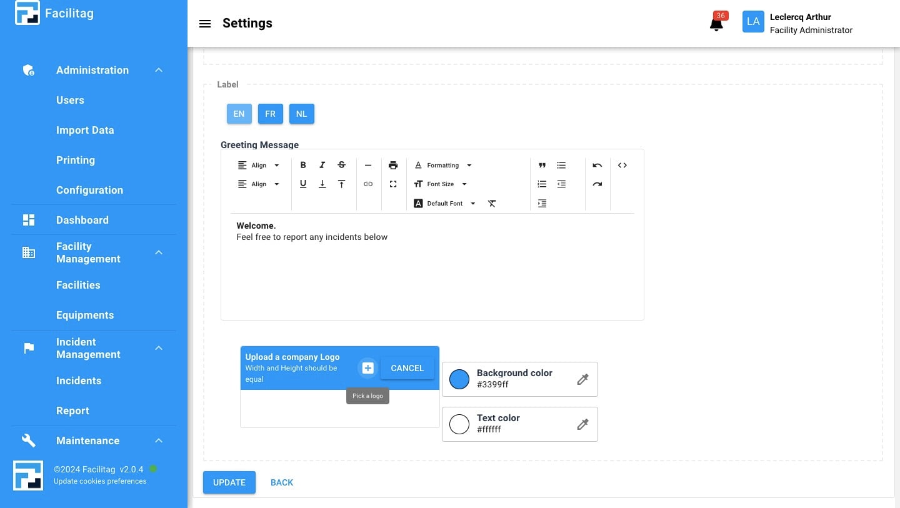Insert a link using the chain icon
The height and width of the screenshot is (508, 900).
tap(368, 184)
